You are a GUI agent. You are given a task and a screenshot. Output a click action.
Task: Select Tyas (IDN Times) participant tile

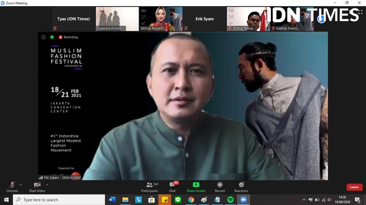(x=74, y=19)
